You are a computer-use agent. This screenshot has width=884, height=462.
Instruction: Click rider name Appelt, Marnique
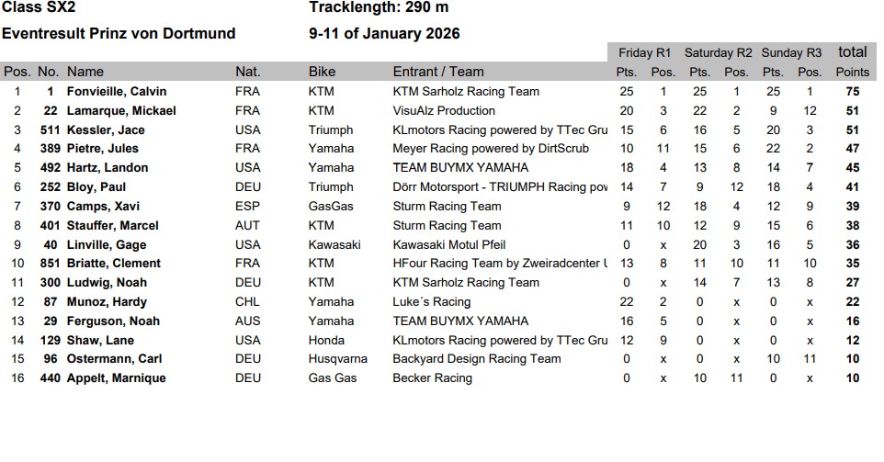click(x=117, y=378)
